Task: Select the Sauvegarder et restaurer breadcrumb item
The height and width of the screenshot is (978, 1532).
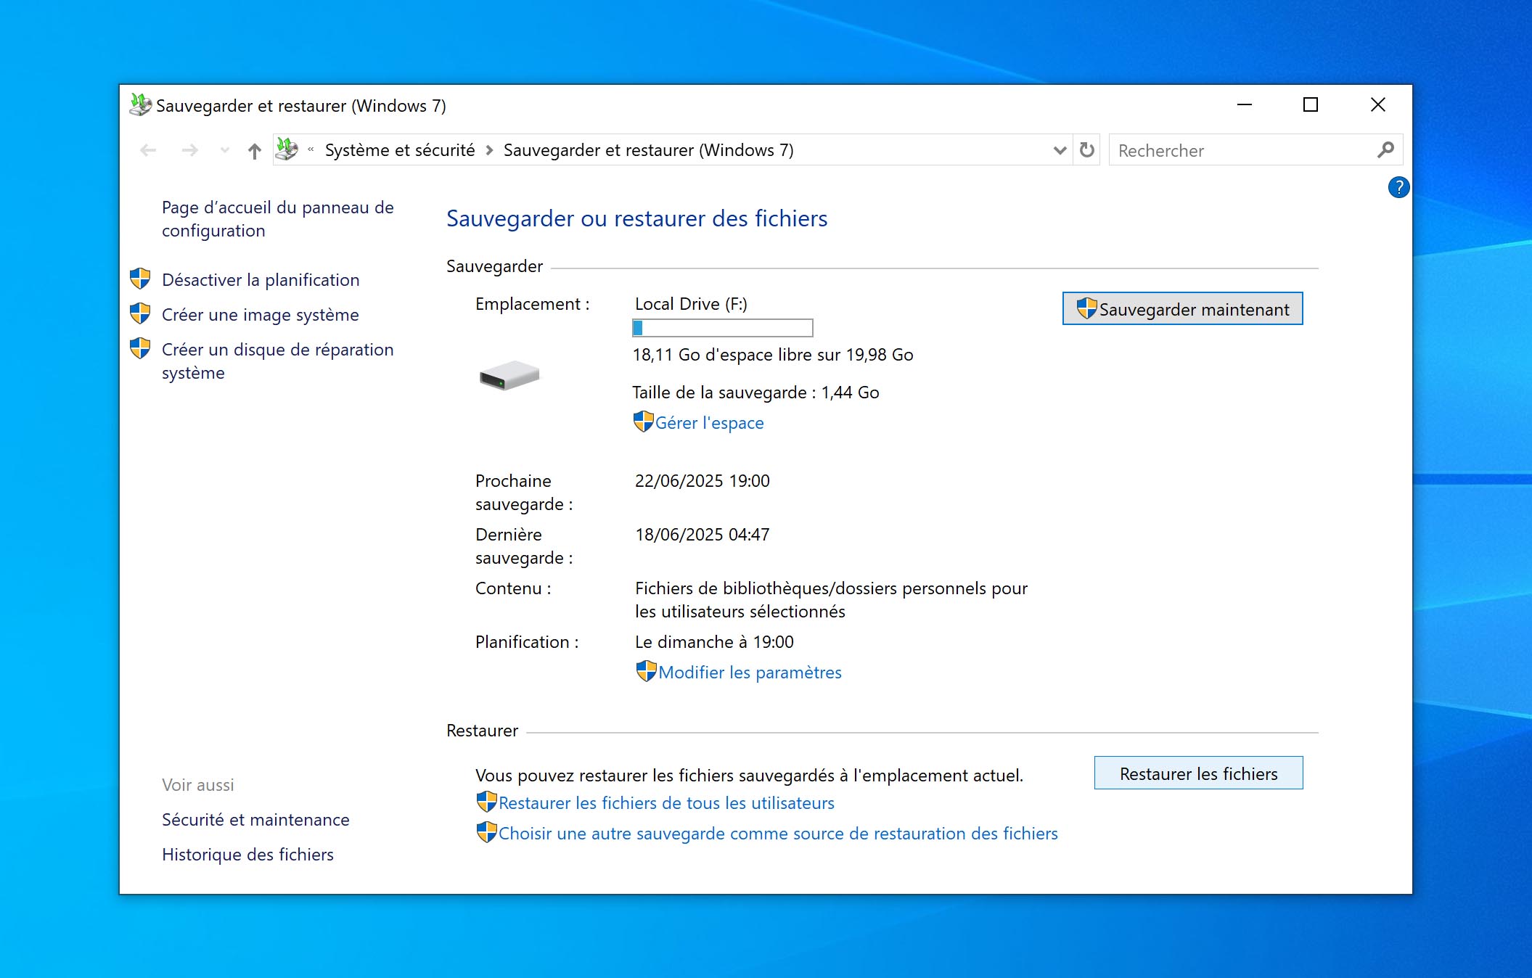Action: point(649,150)
